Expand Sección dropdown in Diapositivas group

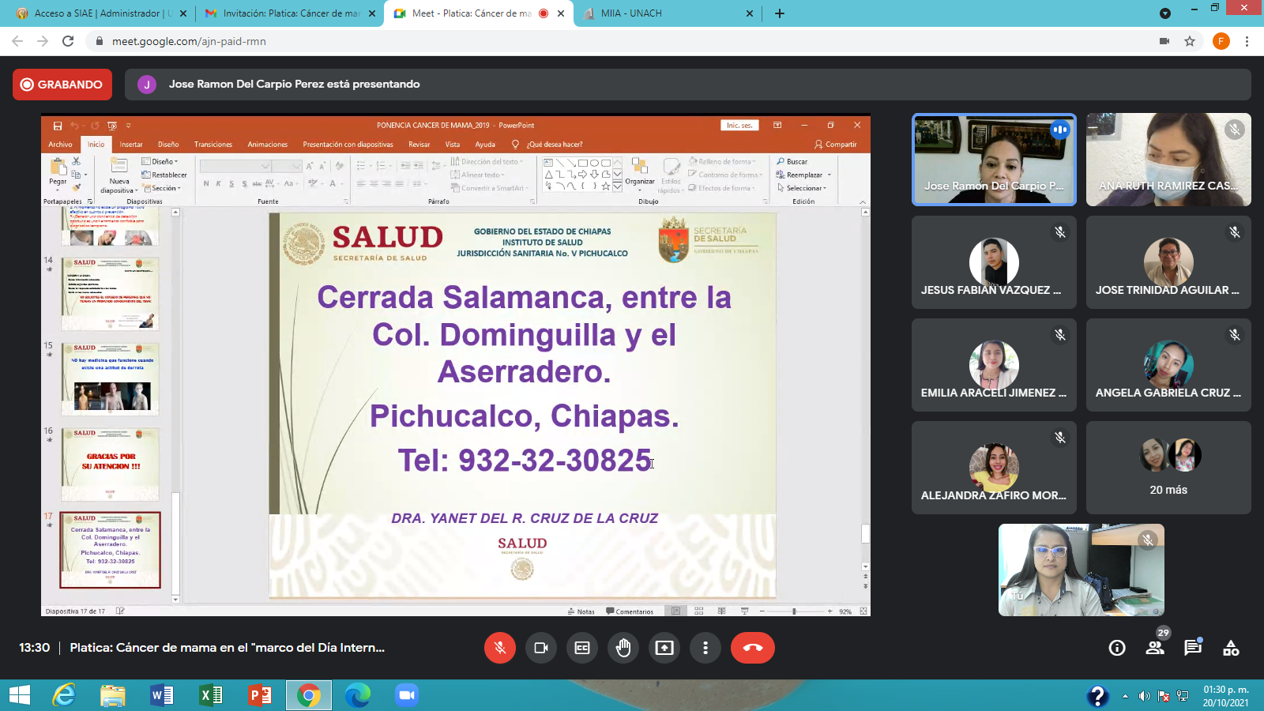(x=162, y=188)
